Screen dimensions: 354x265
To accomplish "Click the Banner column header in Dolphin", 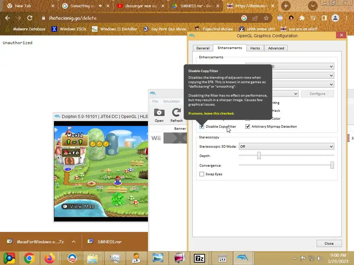I will [x=180, y=128].
